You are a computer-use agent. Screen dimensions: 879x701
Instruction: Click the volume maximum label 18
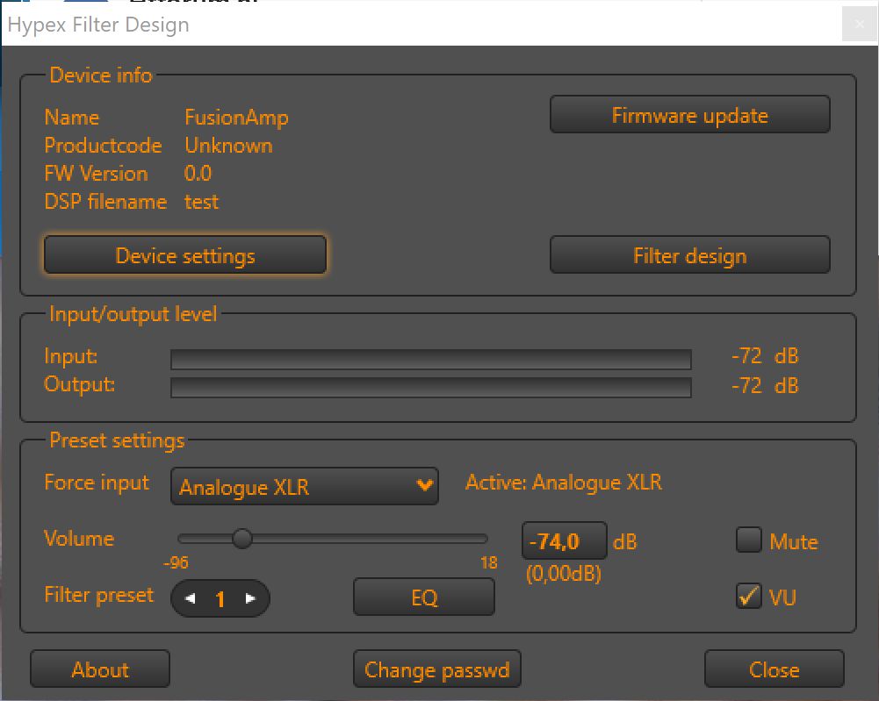pos(489,562)
